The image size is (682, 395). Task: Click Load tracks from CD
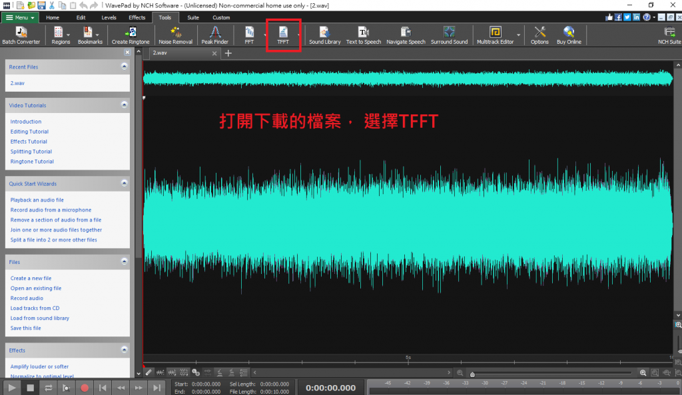(x=35, y=308)
